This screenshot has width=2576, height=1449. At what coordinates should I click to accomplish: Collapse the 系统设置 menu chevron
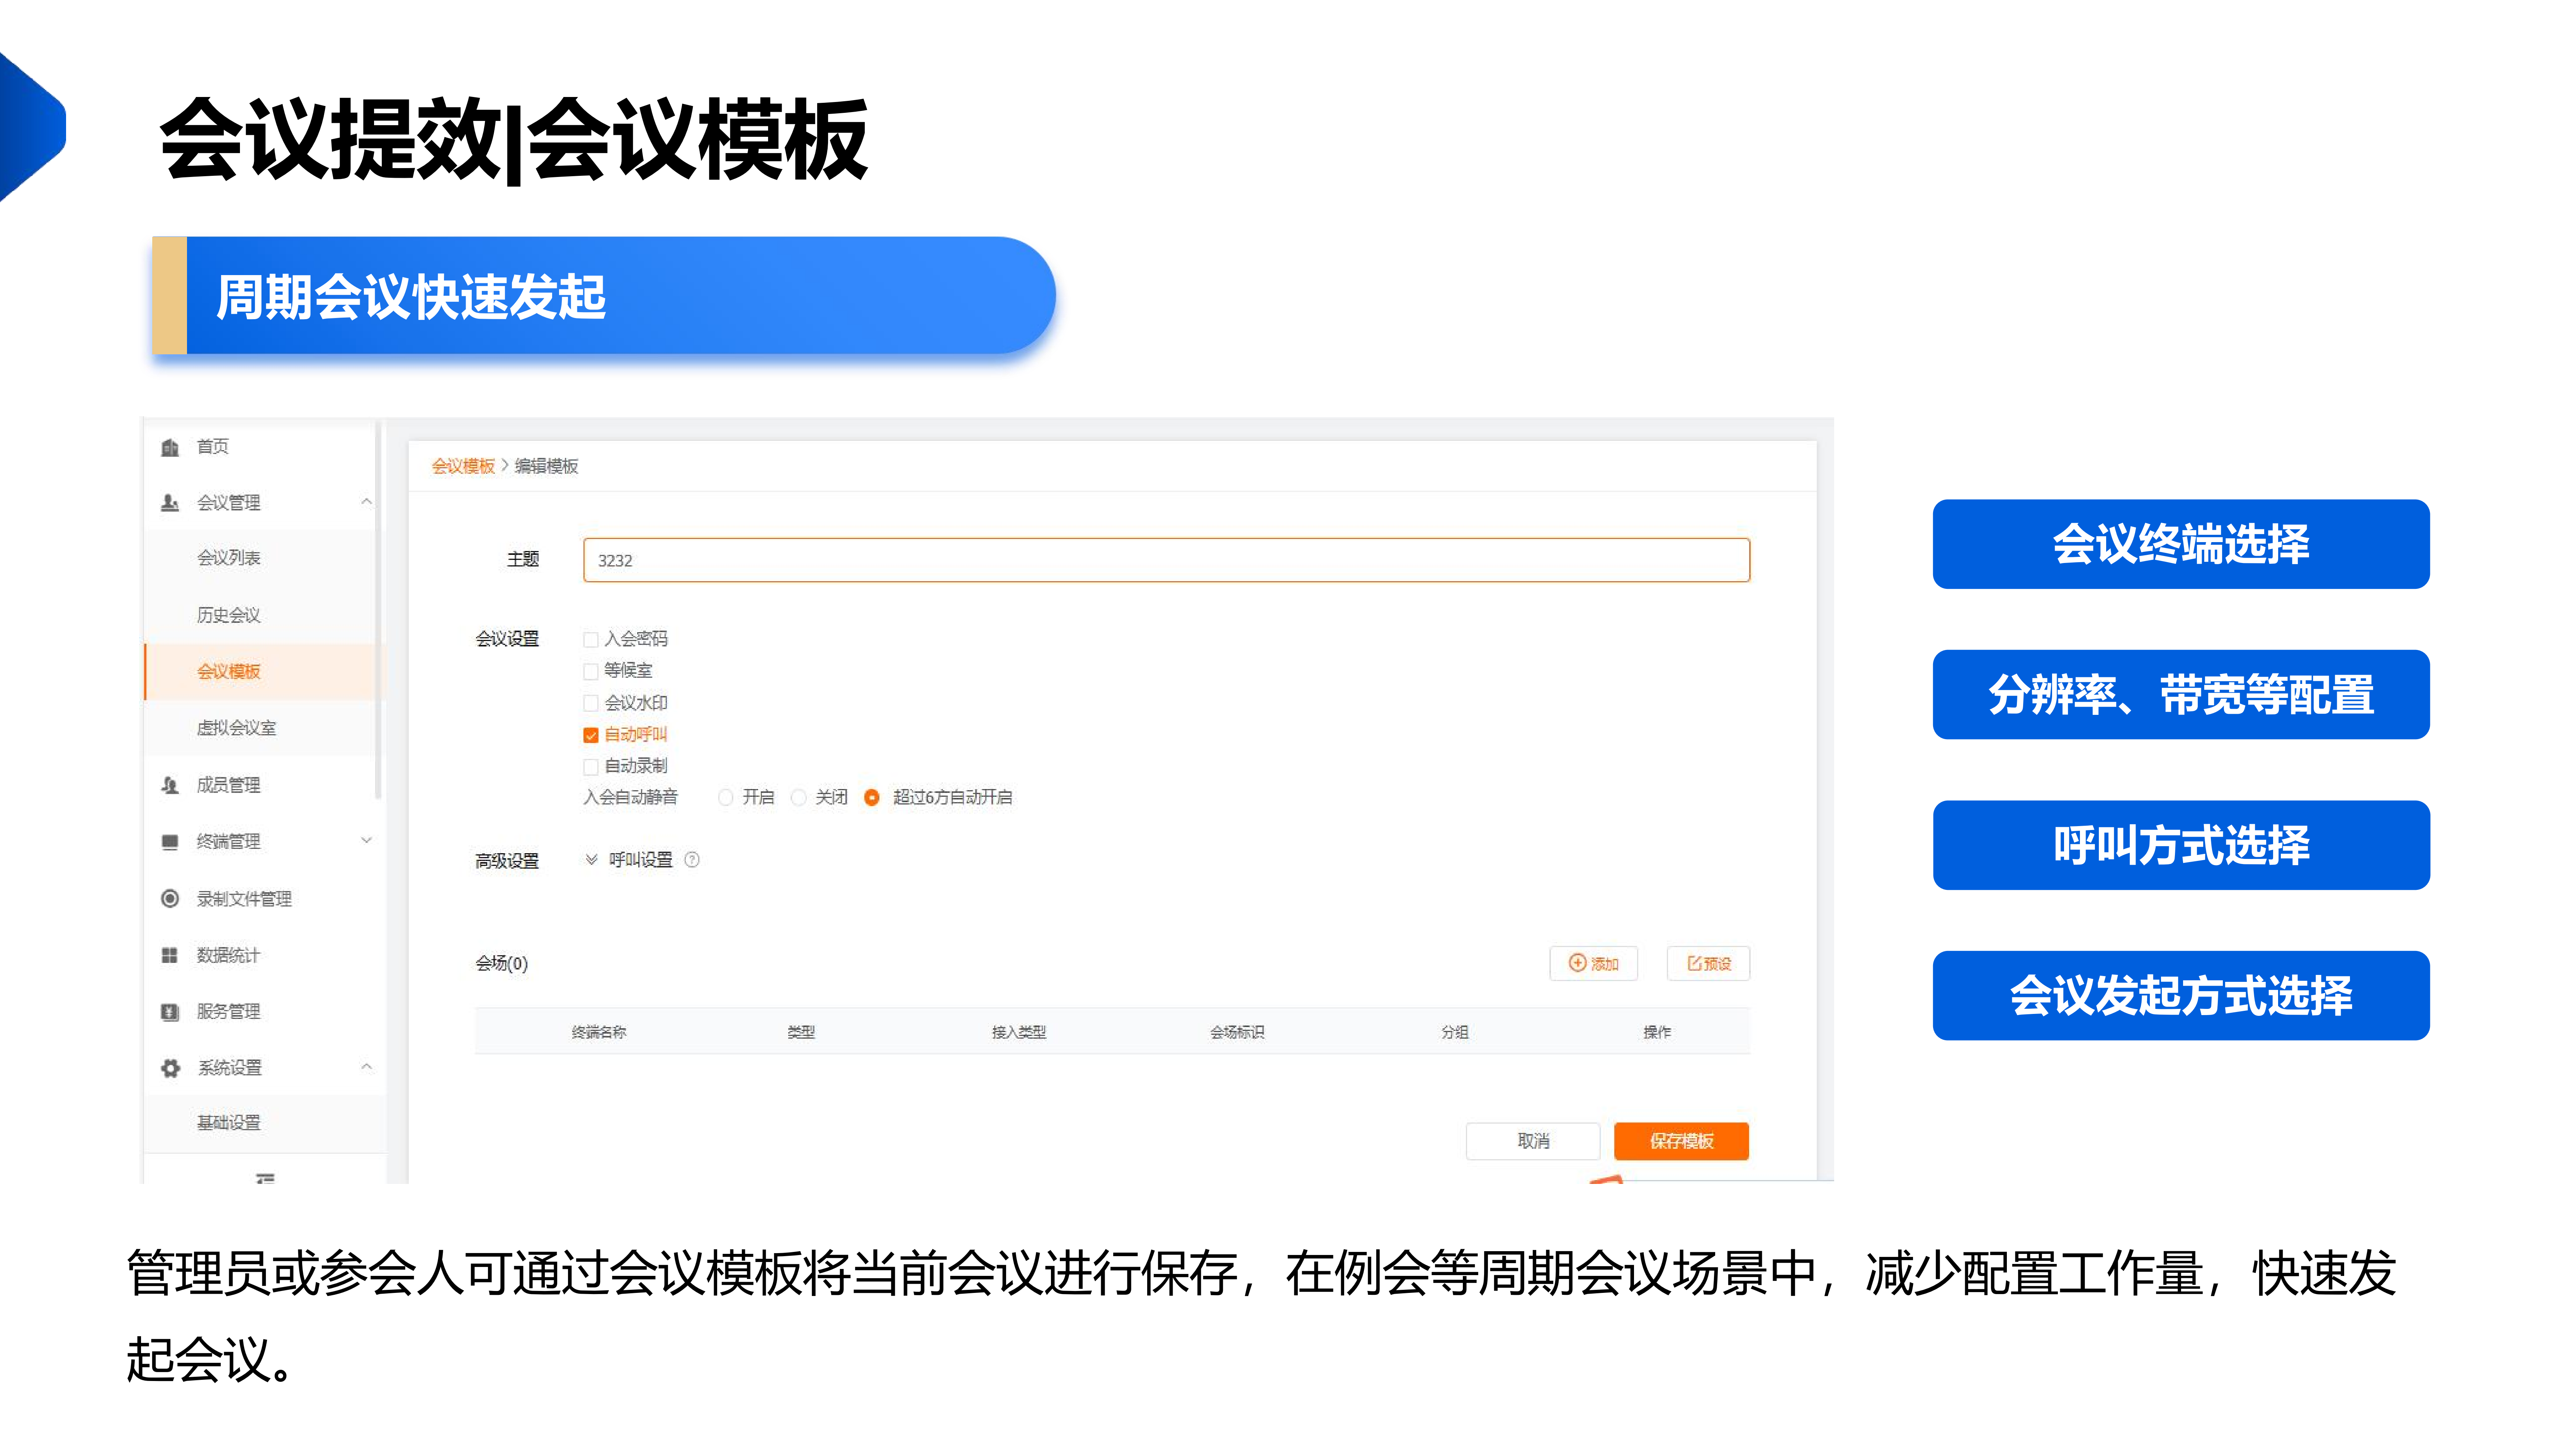[x=367, y=1067]
